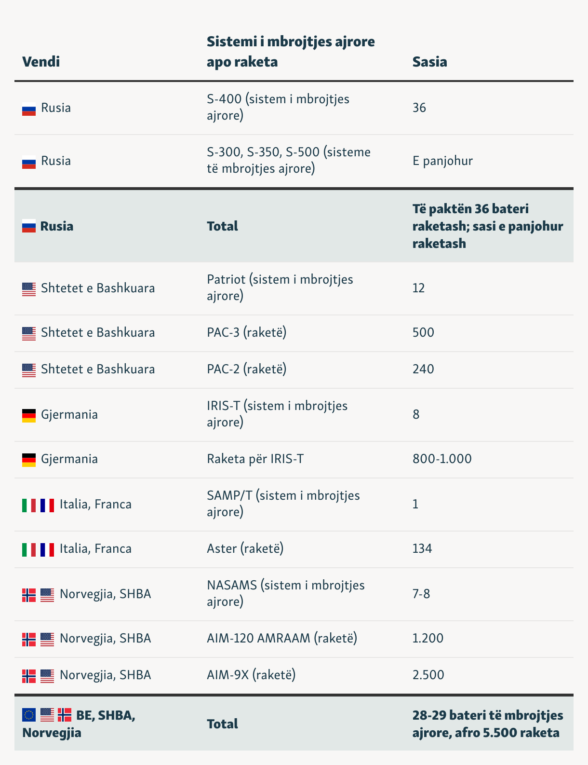Click the Vendi column header
This screenshot has height=765, width=588.
(41, 62)
